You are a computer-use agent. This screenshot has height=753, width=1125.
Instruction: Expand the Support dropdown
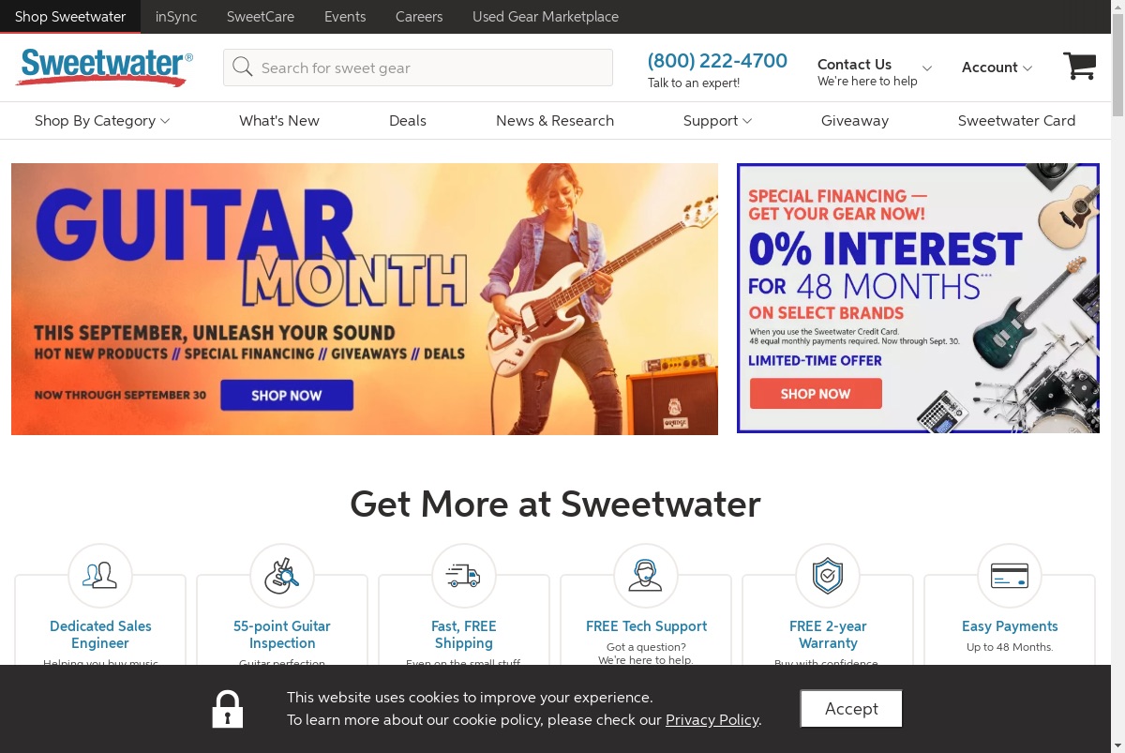click(x=717, y=120)
